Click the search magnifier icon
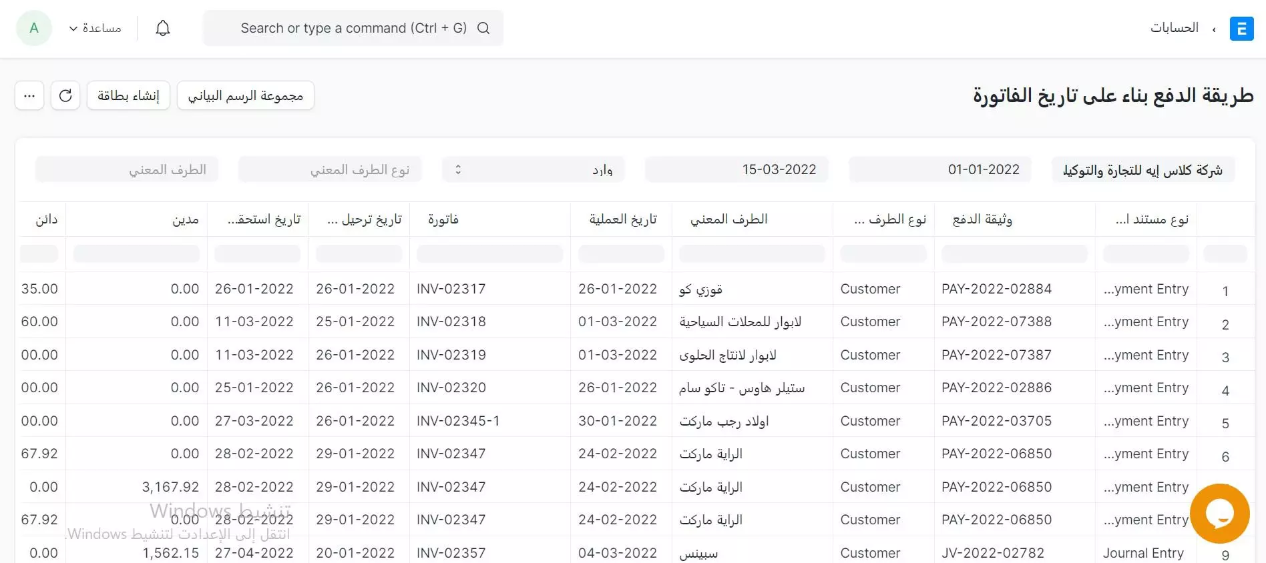 pyautogui.click(x=483, y=28)
